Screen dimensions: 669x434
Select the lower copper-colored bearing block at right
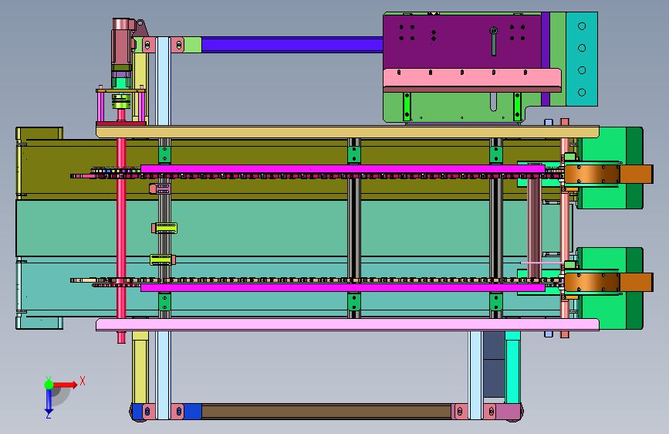click(592, 283)
